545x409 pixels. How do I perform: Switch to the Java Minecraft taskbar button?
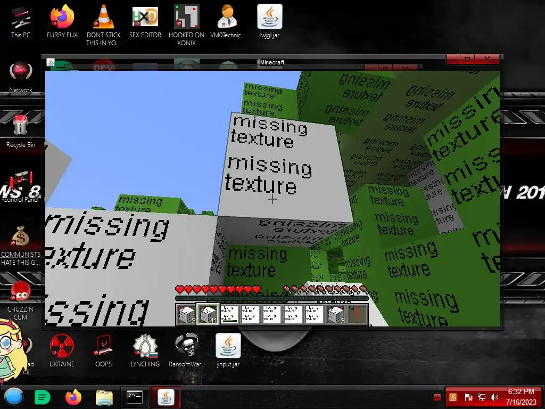click(166, 397)
